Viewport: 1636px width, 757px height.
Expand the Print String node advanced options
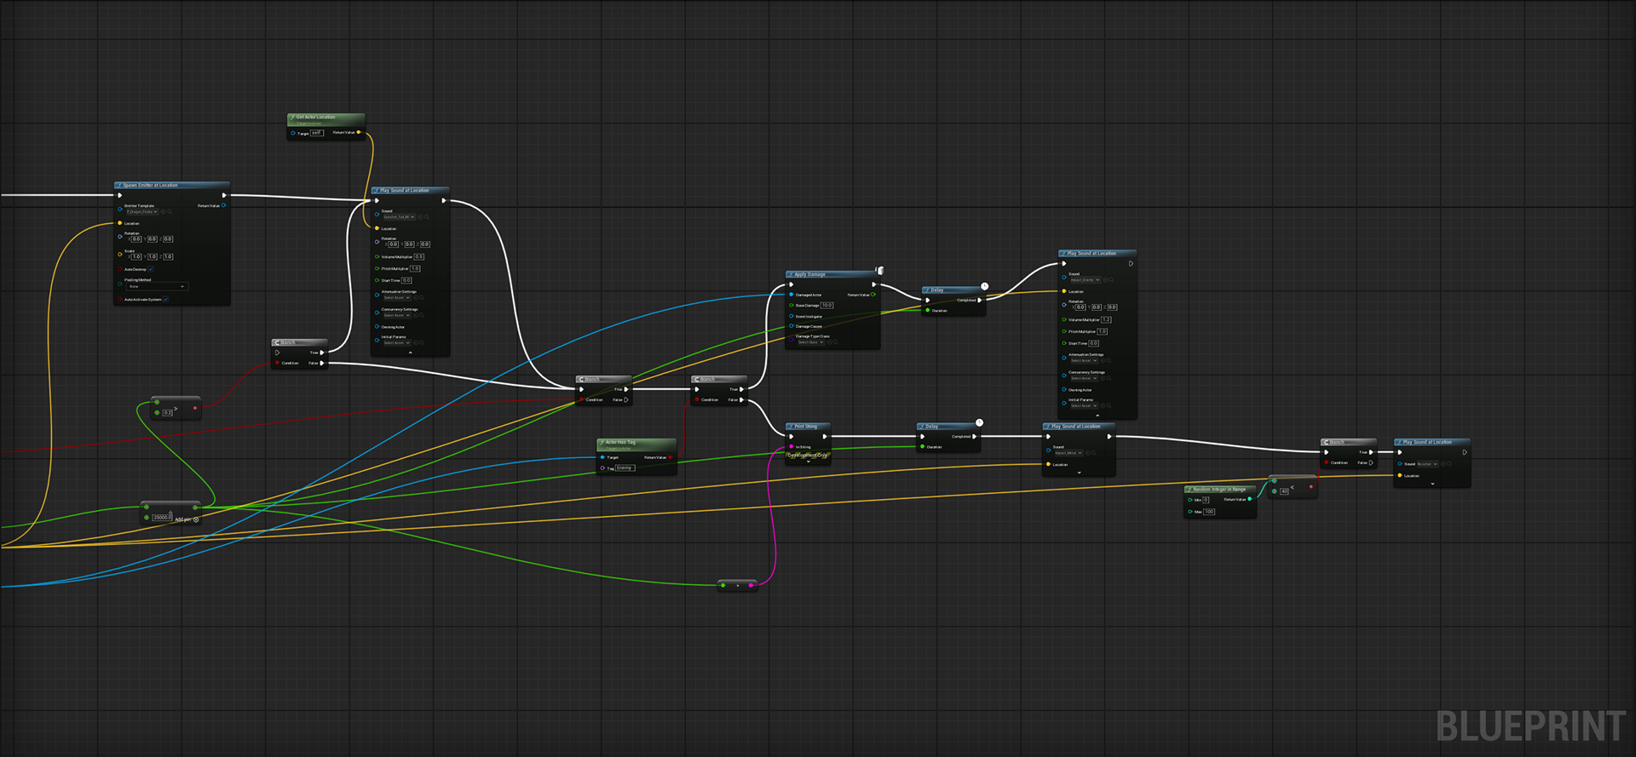[809, 462]
